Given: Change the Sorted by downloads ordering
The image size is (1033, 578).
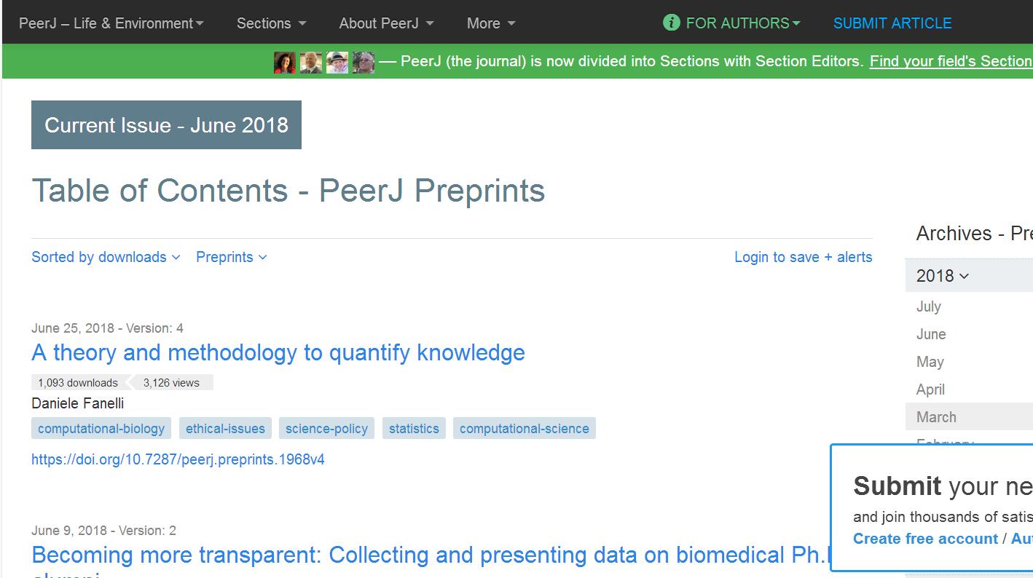Looking at the screenshot, I should tap(106, 257).
